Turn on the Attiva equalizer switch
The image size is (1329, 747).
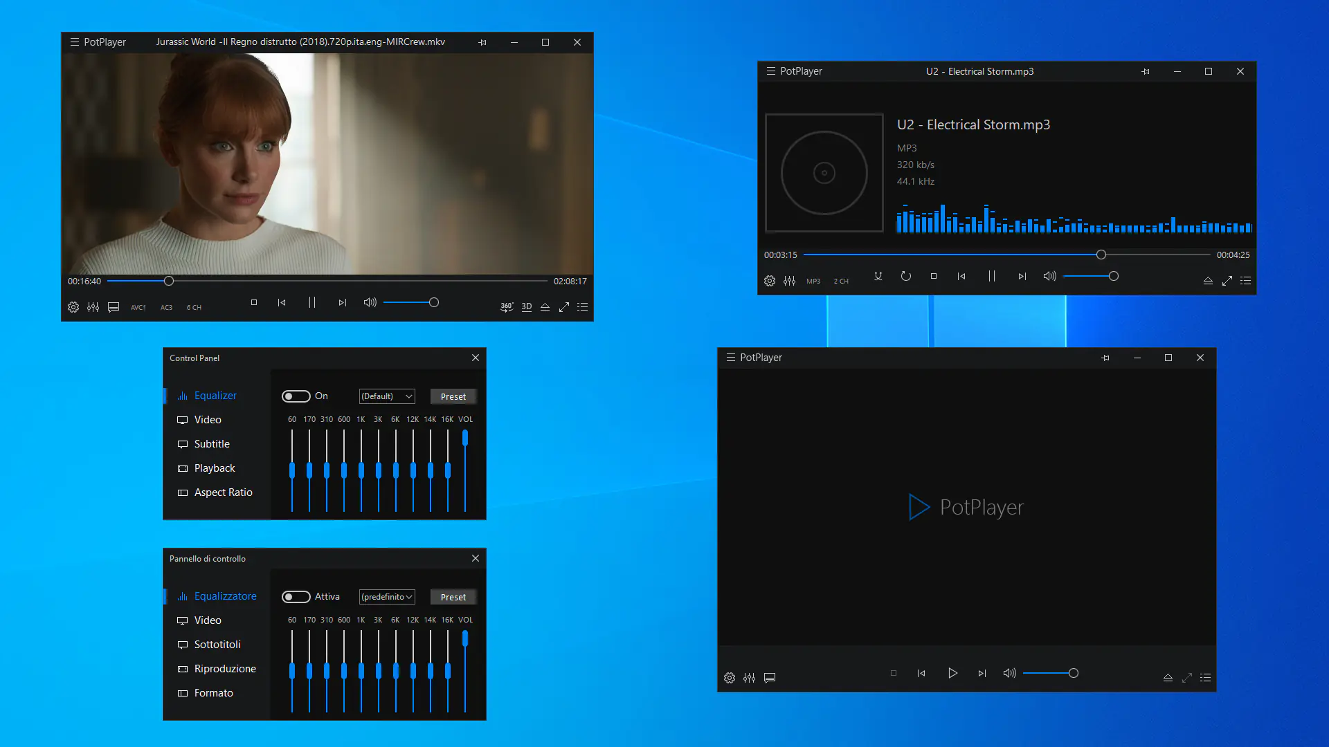coord(296,597)
